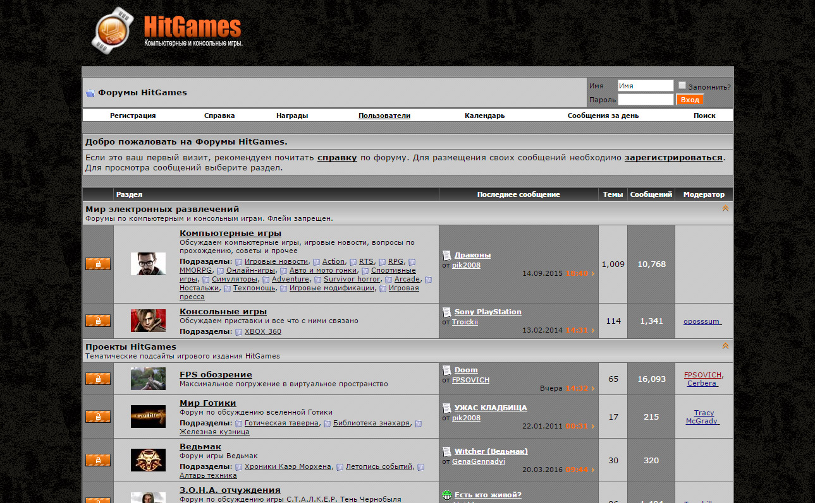Go to last post arrow in Sony PlayStation row
This screenshot has height=503, width=815.
(592, 331)
